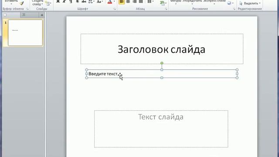
Task: Launch the Буфер обмена clipboard dialog
Action: (x=27, y=9)
